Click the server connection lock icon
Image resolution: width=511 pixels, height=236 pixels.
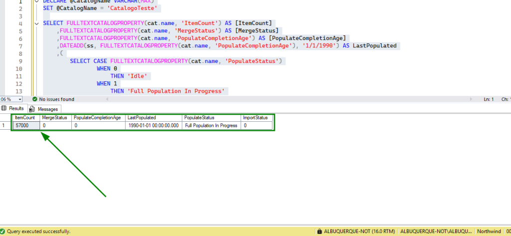(319, 232)
